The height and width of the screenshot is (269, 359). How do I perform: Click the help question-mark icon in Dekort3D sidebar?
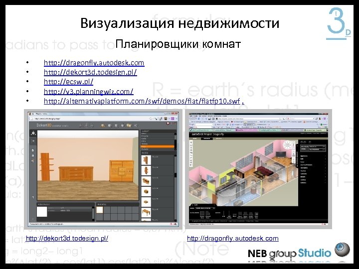pyautogui.click(x=33, y=197)
